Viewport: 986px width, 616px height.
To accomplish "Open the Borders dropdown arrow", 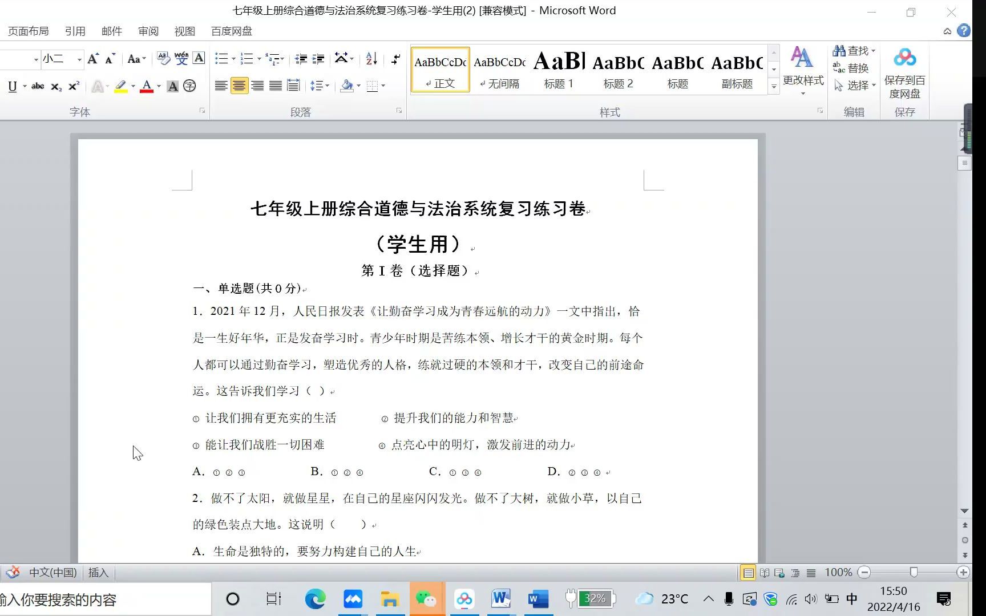I will (x=383, y=86).
